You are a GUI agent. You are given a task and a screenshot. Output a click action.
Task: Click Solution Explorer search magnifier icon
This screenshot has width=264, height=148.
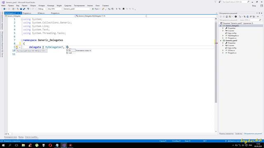[260, 20]
